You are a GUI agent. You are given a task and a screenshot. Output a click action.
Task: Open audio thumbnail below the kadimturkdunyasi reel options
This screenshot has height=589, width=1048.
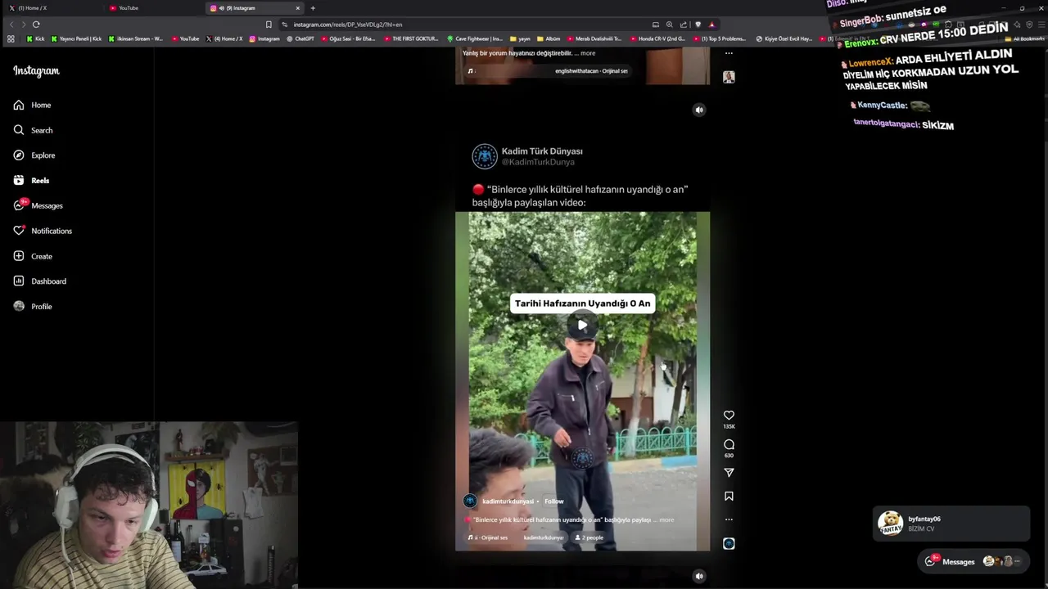[729, 543]
